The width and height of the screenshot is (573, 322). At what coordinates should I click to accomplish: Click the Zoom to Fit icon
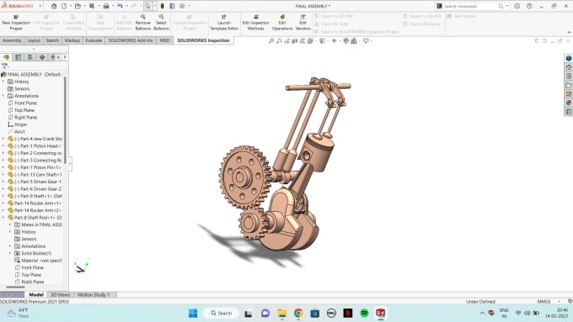pyautogui.click(x=271, y=41)
